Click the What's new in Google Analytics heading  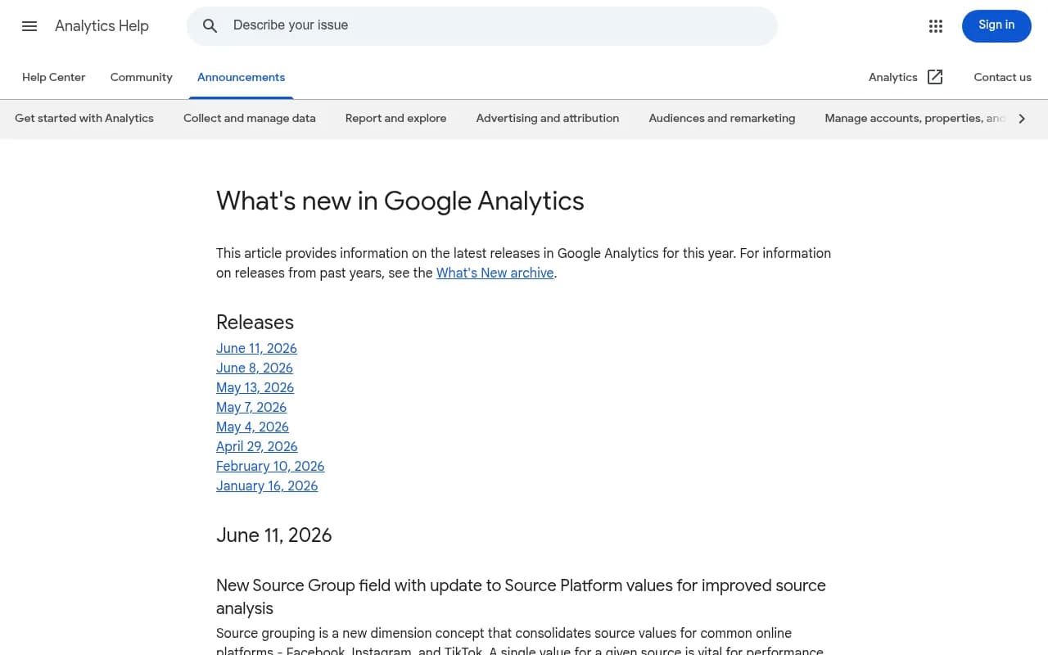(400, 201)
